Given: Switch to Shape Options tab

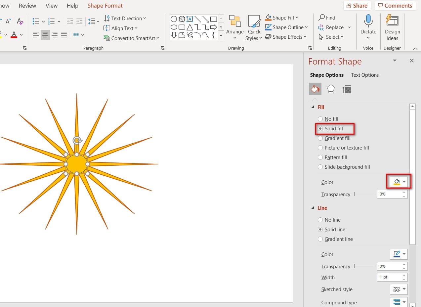Looking at the screenshot, I should point(327,75).
